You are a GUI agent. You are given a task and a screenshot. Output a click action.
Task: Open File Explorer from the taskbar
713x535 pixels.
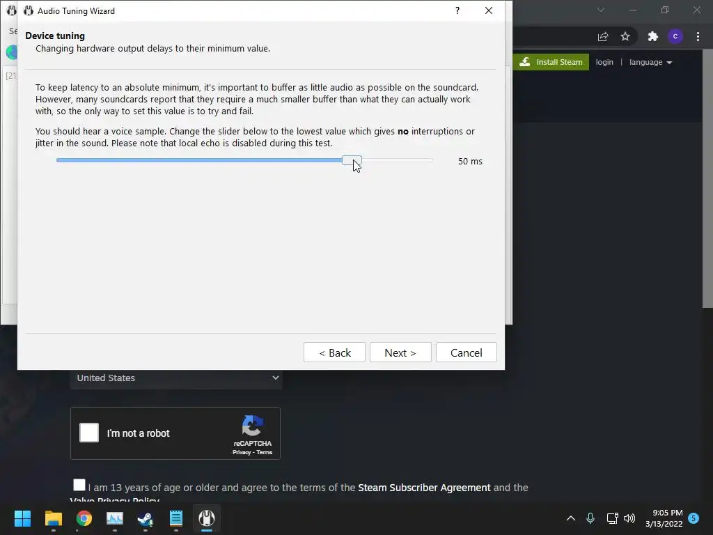click(x=53, y=518)
